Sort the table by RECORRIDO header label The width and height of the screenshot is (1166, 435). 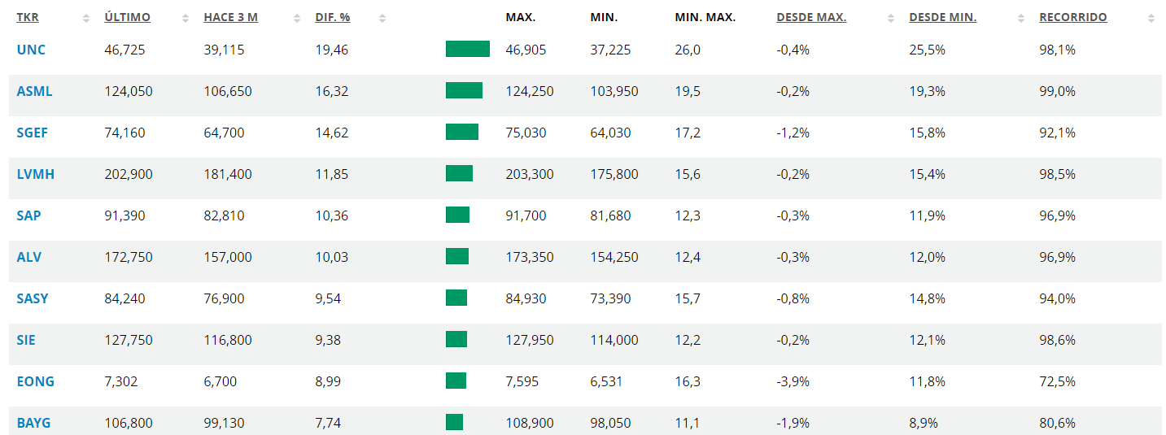(1072, 17)
